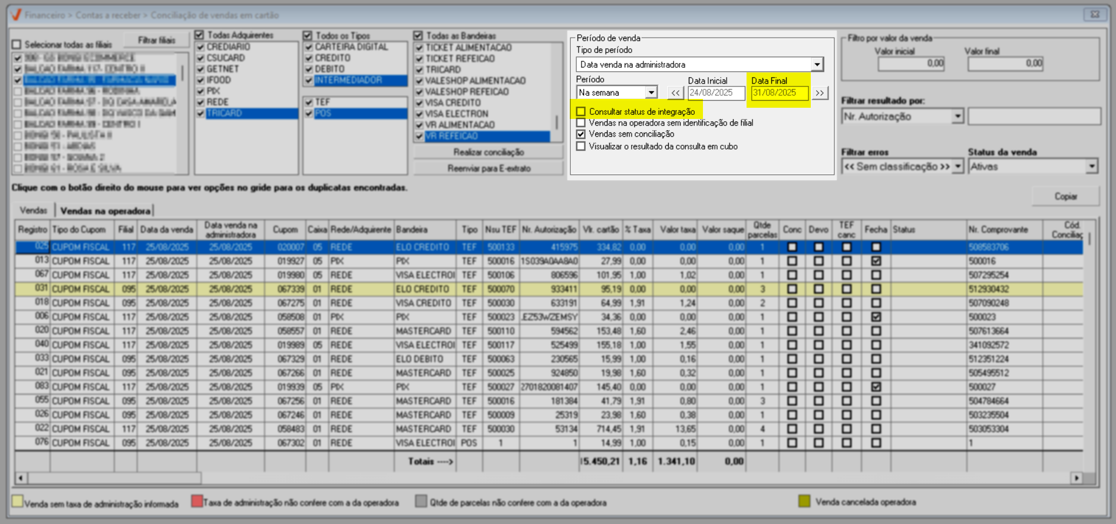Click the red legend box for tax mismatch
This screenshot has height=524, width=1116.
click(x=197, y=502)
